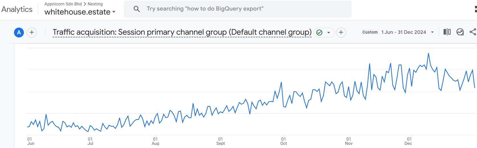Click the Analytics logo text
The image size is (477, 148).
click(17, 9)
